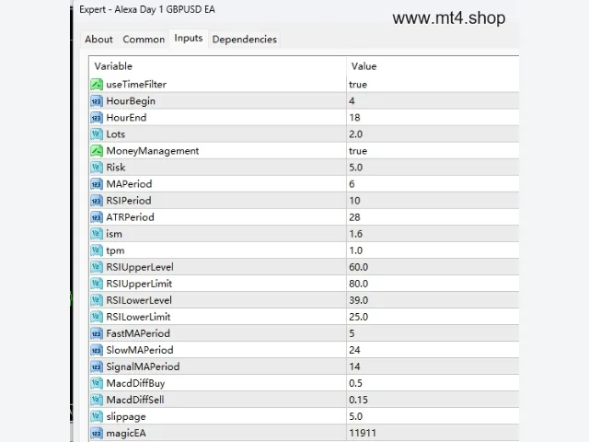Click the HourEnd value 18
Image resolution: width=589 pixels, height=442 pixels.
tap(354, 118)
